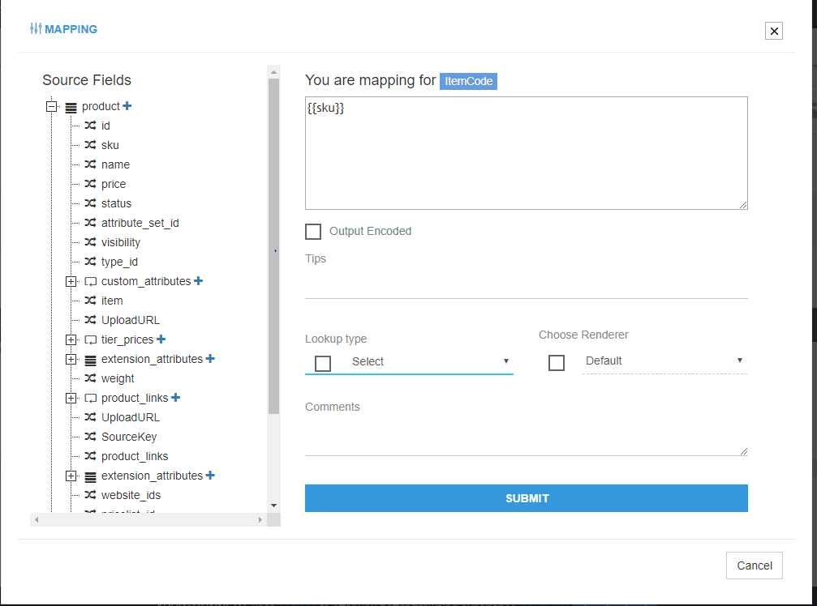Click inside the {{sku}} template field
This screenshot has width=817, height=606.
[526, 152]
